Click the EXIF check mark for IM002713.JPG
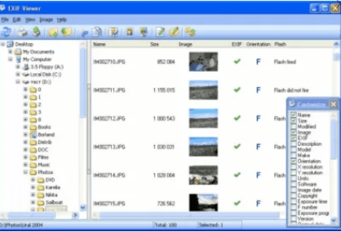Viewport: 341px width, 232px height. 237,147
